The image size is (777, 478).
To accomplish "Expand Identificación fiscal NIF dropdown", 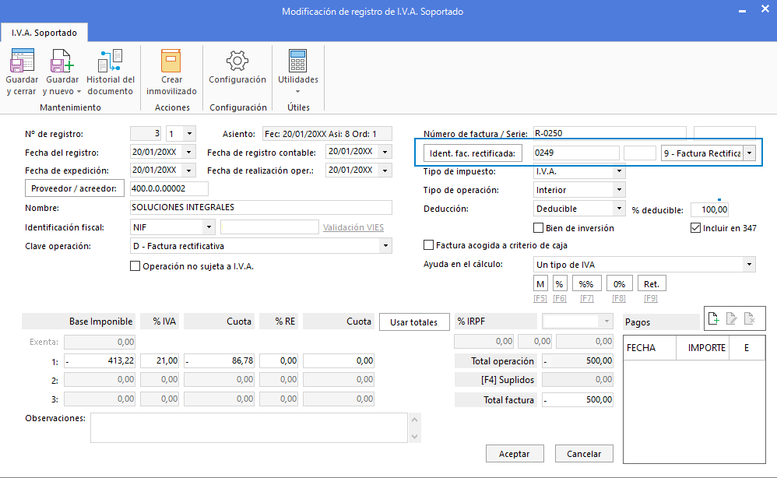I will tap(209, 227).
